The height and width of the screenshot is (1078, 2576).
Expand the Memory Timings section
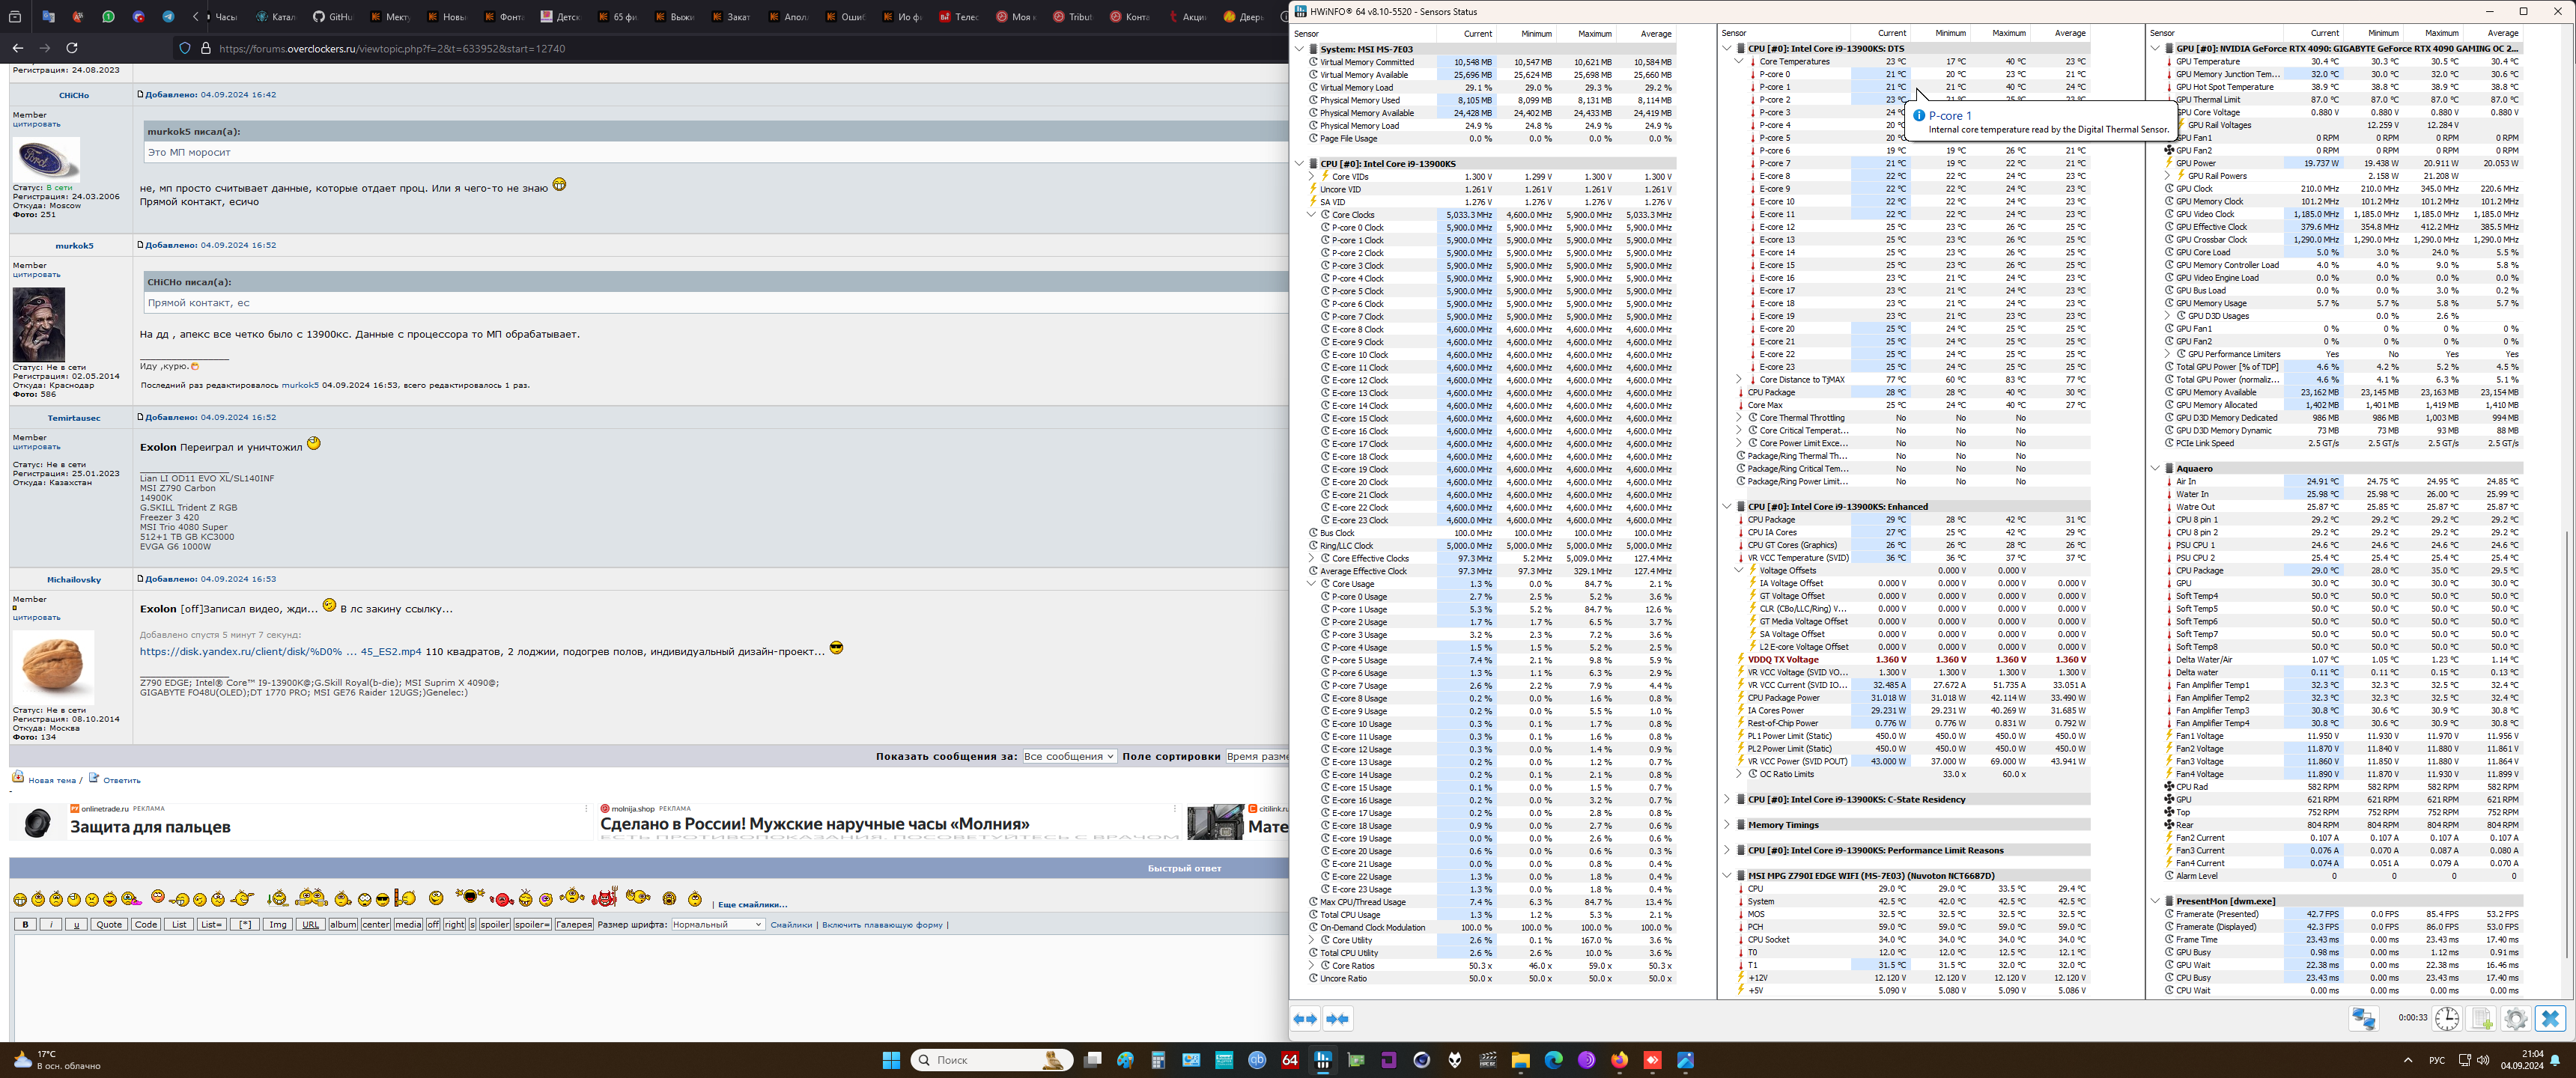pos(1727,825)
